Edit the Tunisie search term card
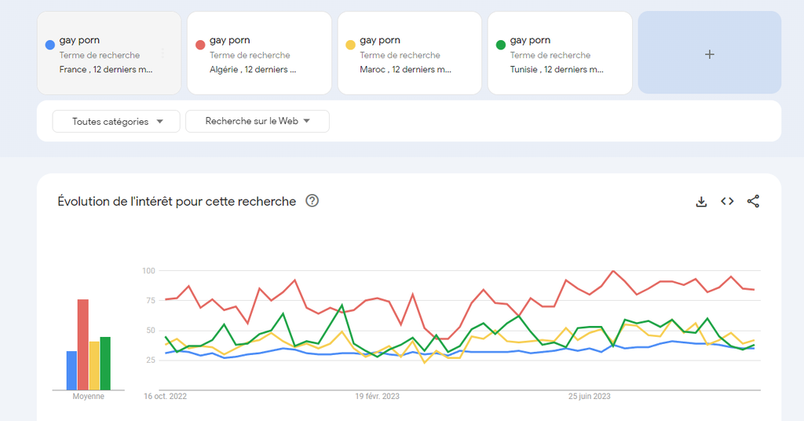Screen dimensions: 804x421 click(559, 54)
